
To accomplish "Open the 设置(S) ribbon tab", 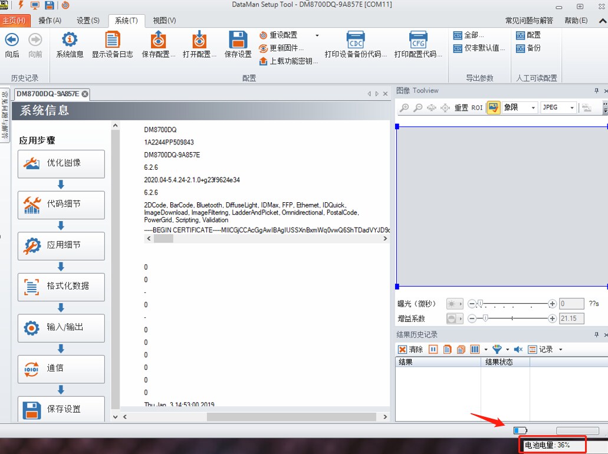I will [x=88, y=21].
